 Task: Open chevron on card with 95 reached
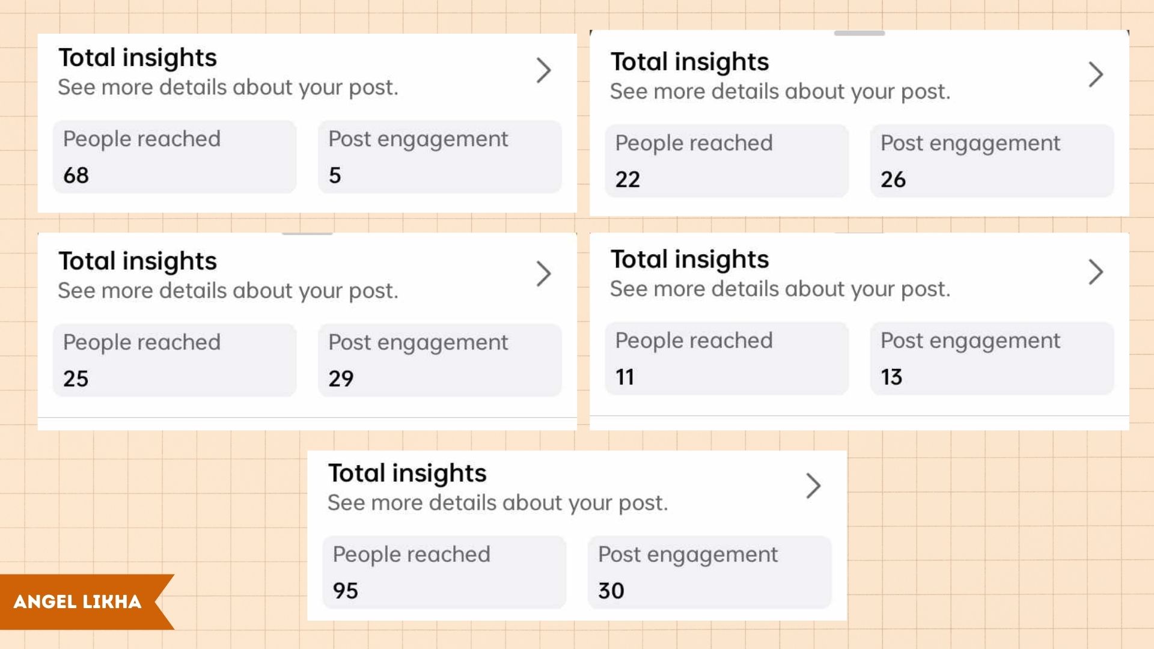coord(813,486)
